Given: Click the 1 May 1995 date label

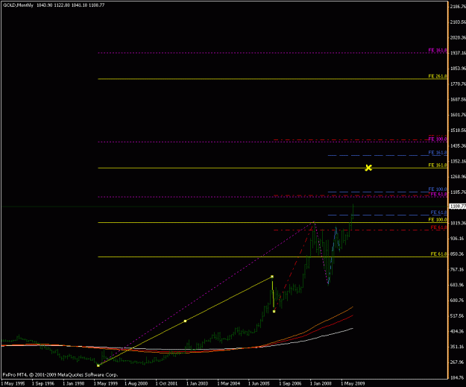Looking at the screenshot, I should pyautogui.click(x=13, y=383).
